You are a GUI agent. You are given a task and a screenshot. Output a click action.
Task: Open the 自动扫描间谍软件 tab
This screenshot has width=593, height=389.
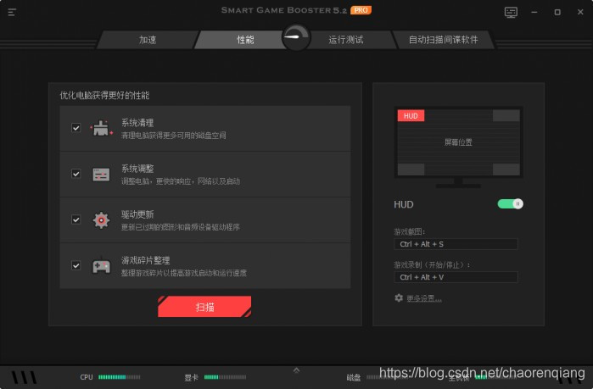(443, 40)
